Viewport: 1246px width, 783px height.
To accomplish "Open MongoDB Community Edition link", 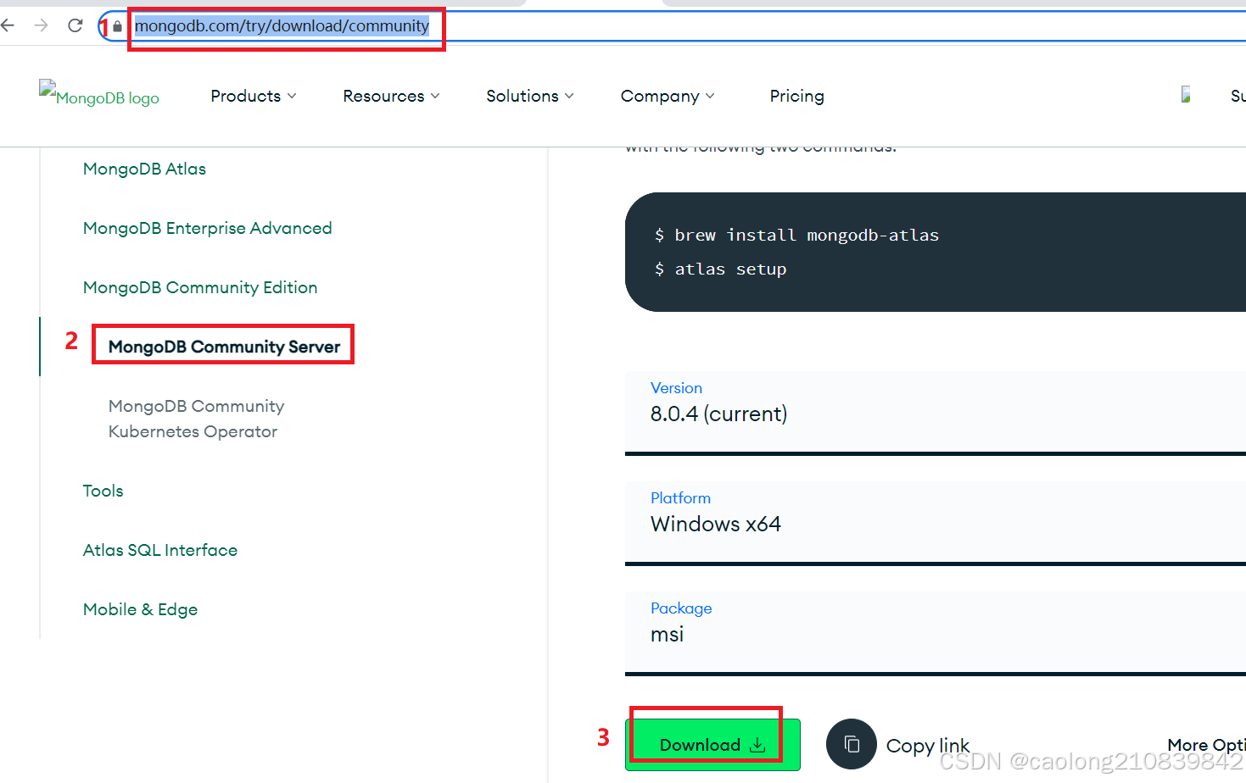I will click(x=200, y=287).
